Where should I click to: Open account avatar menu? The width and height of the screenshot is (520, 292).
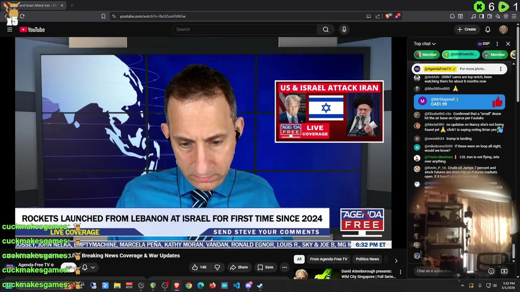(x=503, y=29)
